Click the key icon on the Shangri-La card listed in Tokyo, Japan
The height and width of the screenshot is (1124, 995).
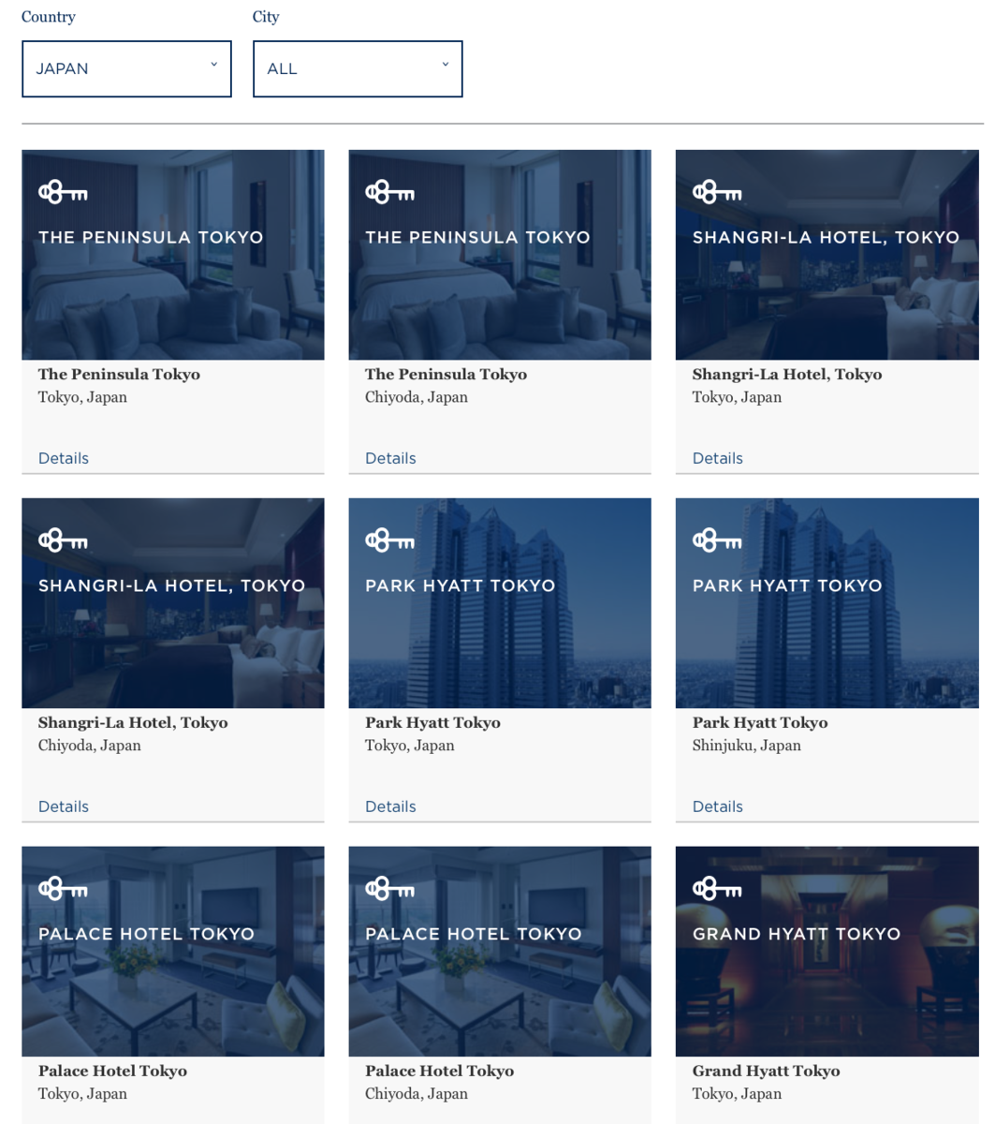point(717,193)
